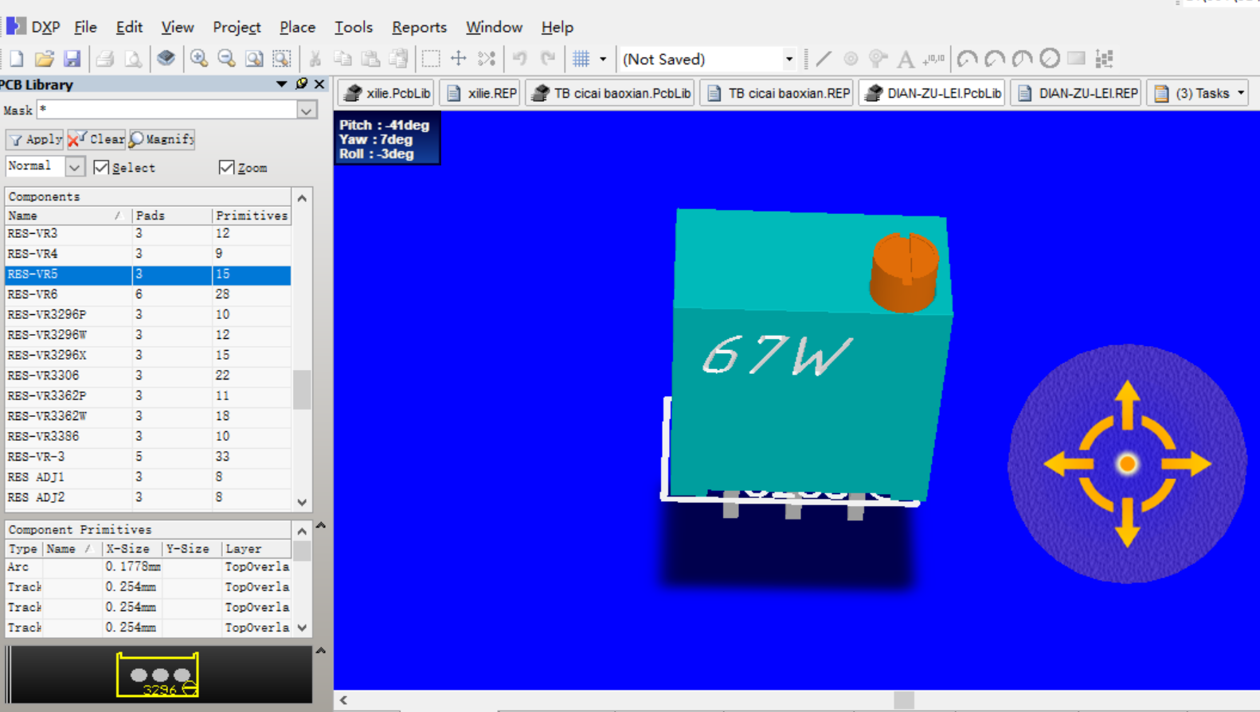Click the Magnify button
The height and width of the screenshot is (712, 1260).
pos(162,139)
